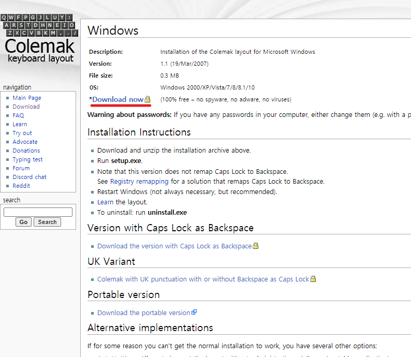Open the Typing test link
The height and width of the screenshot is (357, 411).
coord(27,159)
